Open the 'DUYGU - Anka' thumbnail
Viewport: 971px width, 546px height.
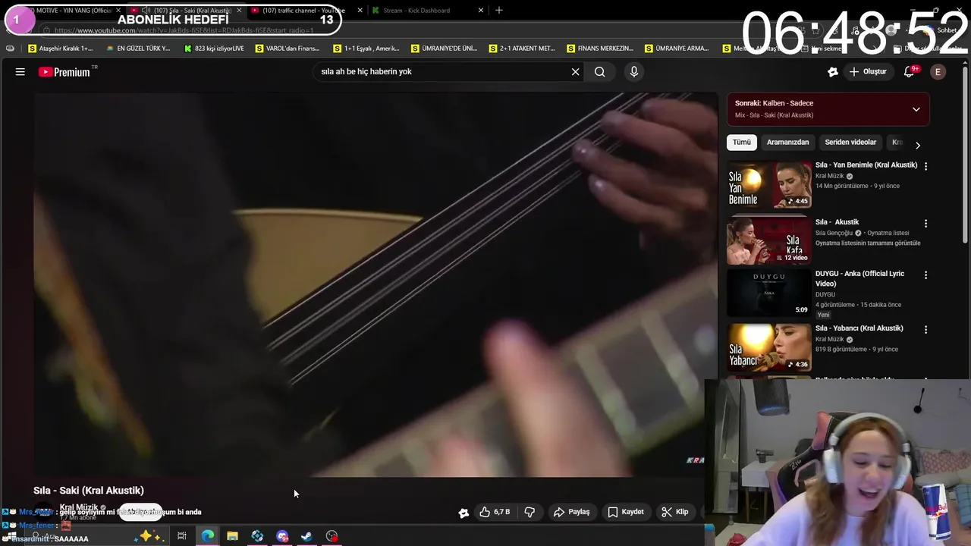coord(769,293)
